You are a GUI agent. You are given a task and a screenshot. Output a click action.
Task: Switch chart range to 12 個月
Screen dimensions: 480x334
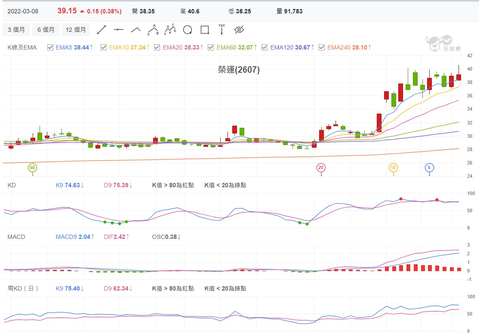click(x=76, y=30)
